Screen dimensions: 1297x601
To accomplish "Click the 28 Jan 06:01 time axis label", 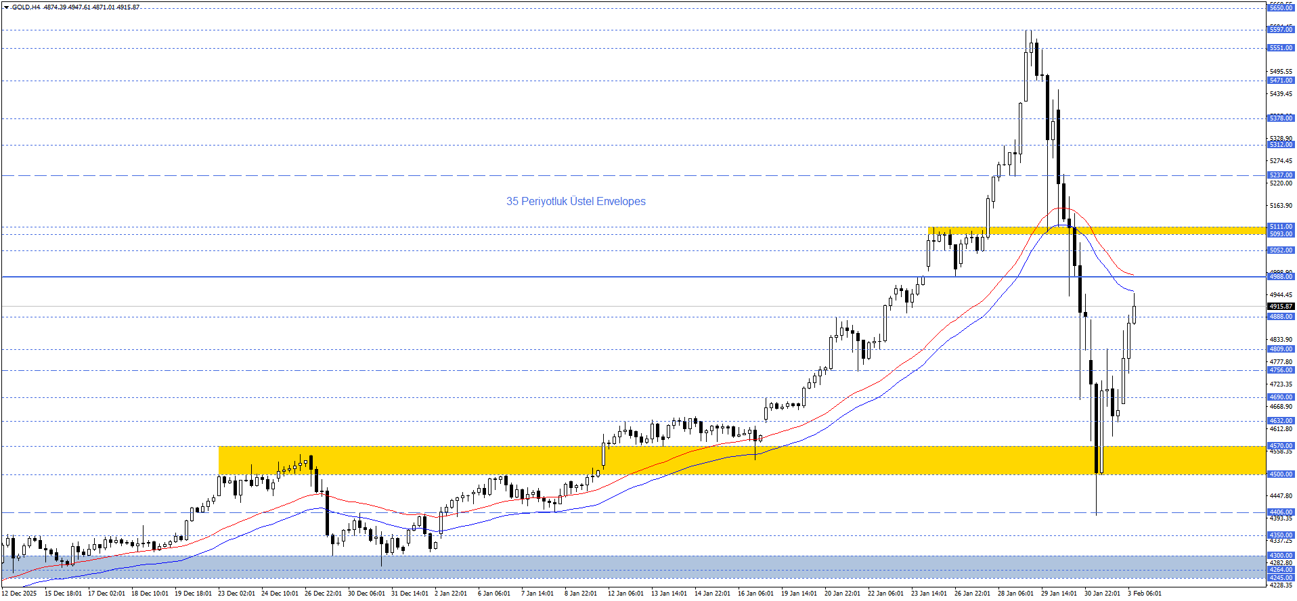I will click(1015, 594).
